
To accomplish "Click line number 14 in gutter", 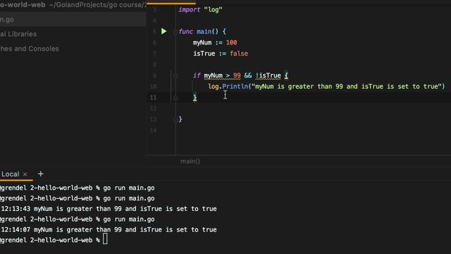I will [154, 131].
